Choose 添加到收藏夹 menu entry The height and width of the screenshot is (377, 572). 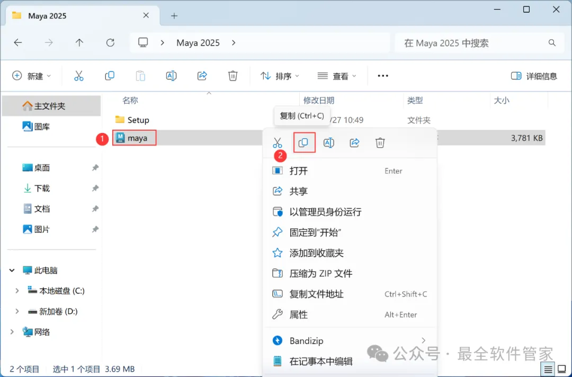(350, 253)
